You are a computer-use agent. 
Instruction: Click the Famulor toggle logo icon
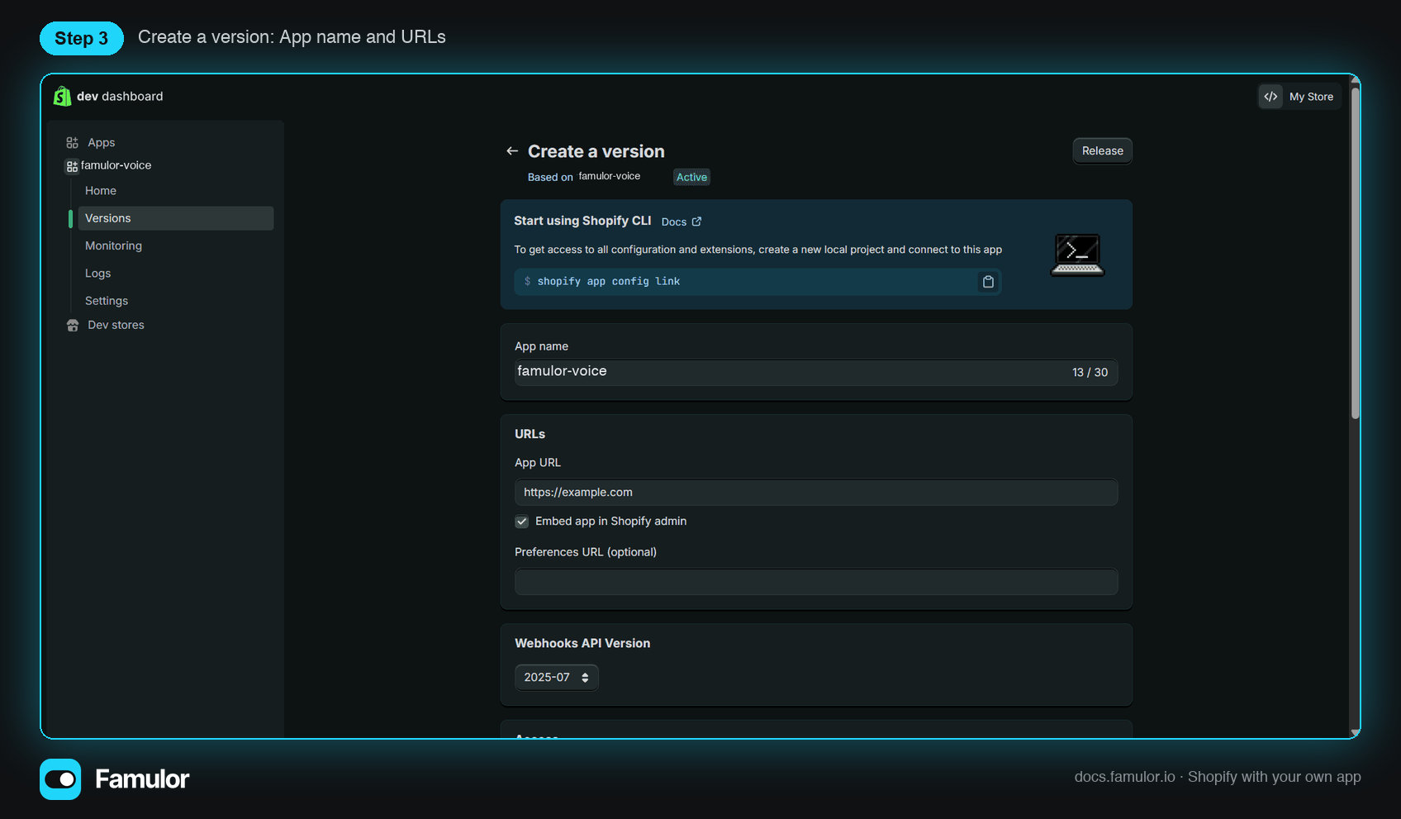point(60,779)
